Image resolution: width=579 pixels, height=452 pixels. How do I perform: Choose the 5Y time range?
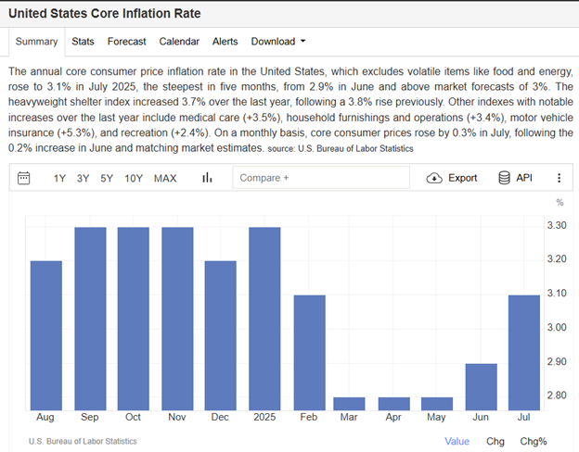pos(107,178)
